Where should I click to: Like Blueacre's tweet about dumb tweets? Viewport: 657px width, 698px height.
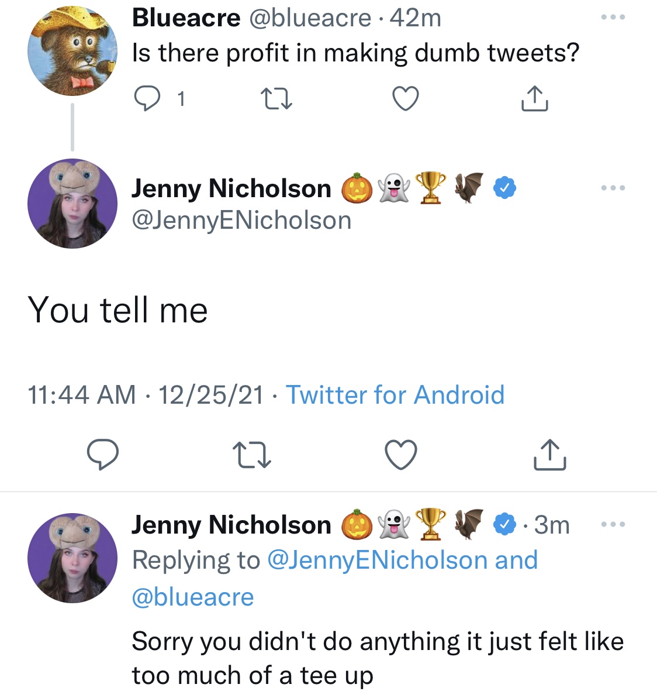[x=405, y=99]
